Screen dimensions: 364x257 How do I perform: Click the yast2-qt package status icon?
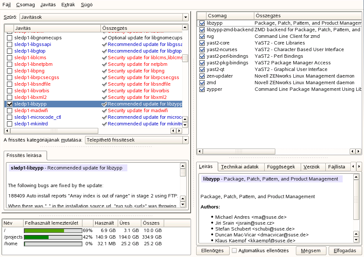[x=202, y=69]
